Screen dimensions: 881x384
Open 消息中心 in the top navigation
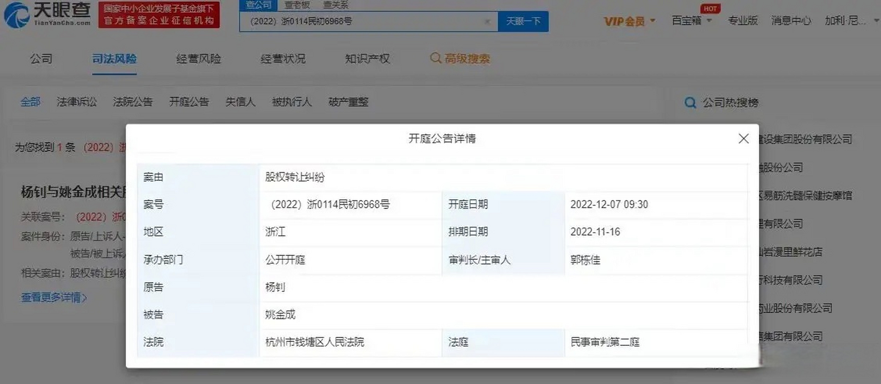(x=791, y=20)
